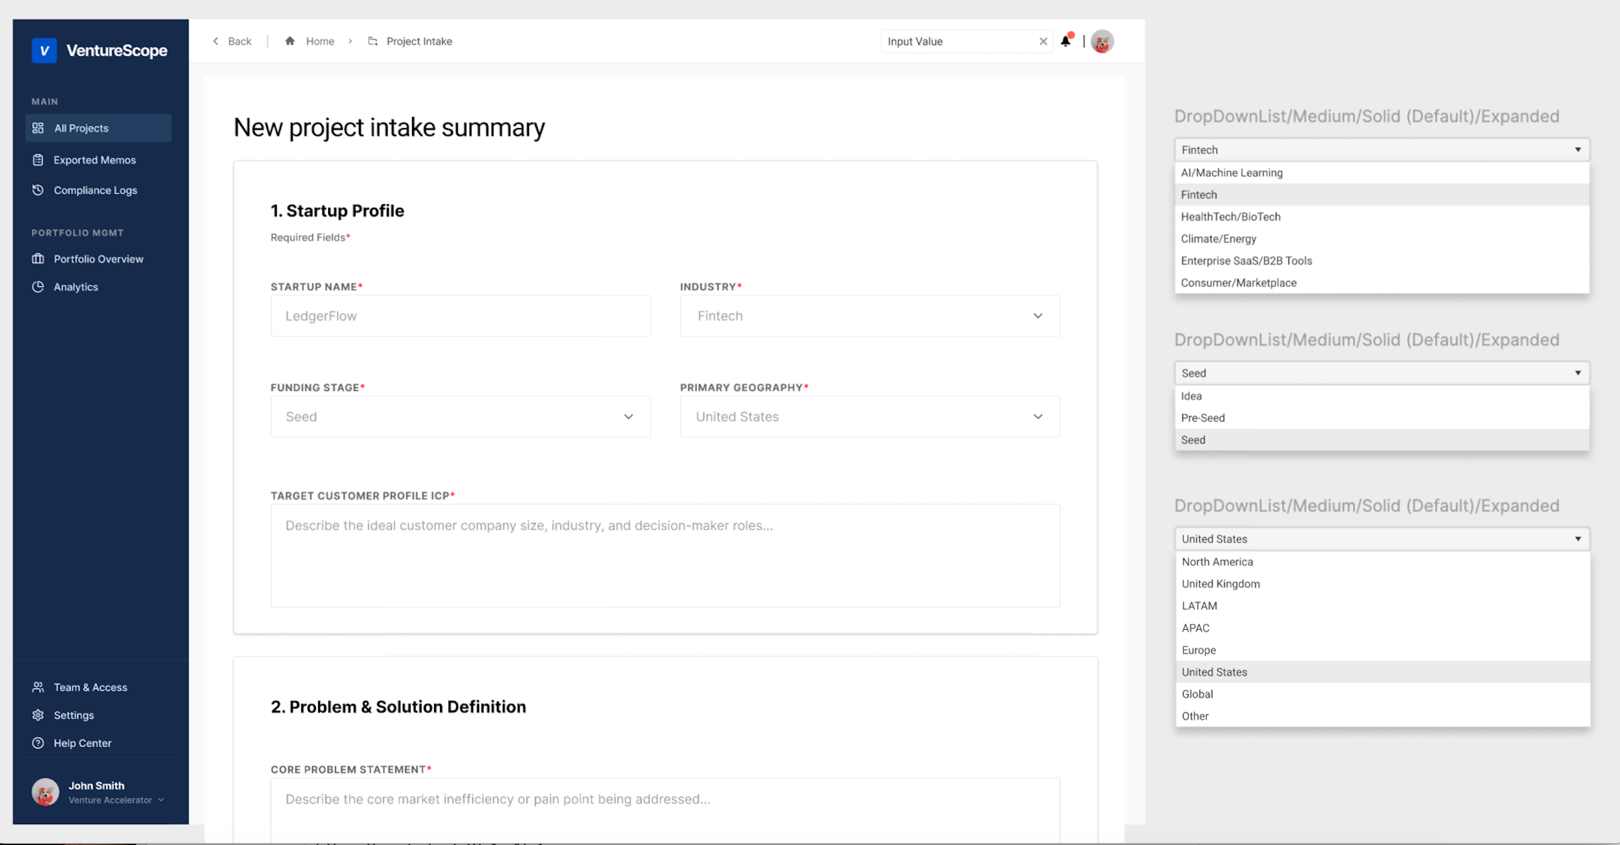Expand the Industry dropdown showing Fintech
The width and height of the screenshot is (1620, 845).
869,316
